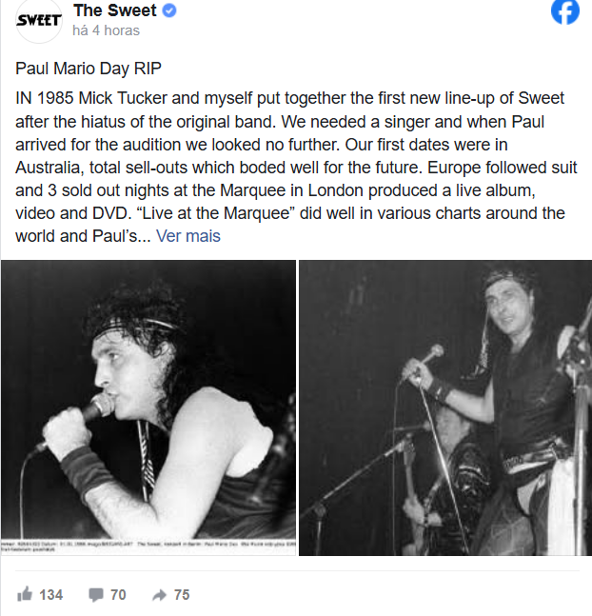Open the 70 comments count

(x=118, y=595)
